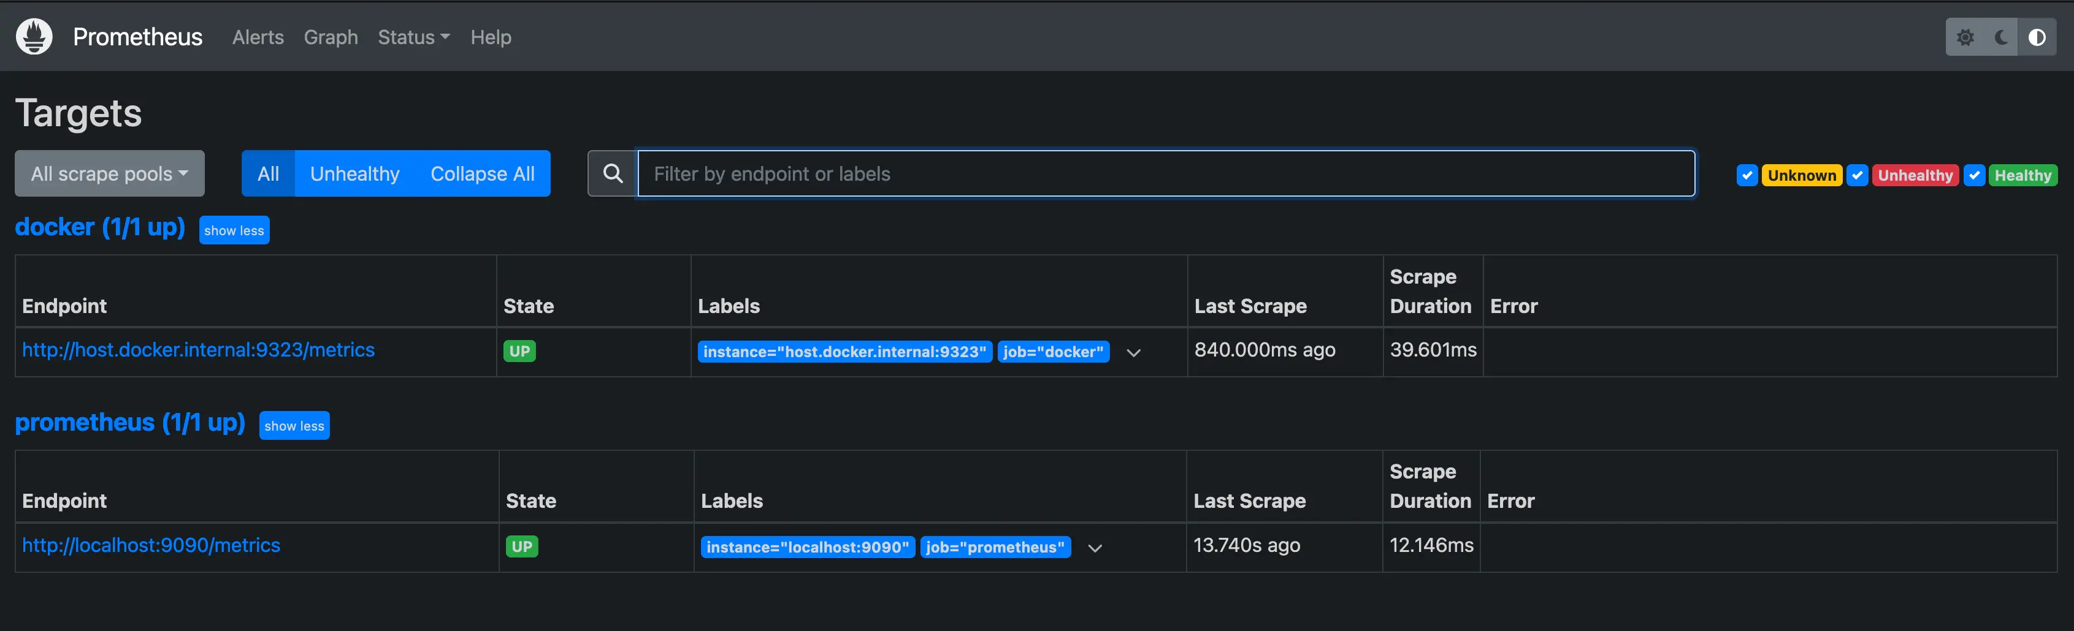Uncheck the Unknown state filter
The width and height of the screenshot is (2074, 631).
[x=1747, y=175]
